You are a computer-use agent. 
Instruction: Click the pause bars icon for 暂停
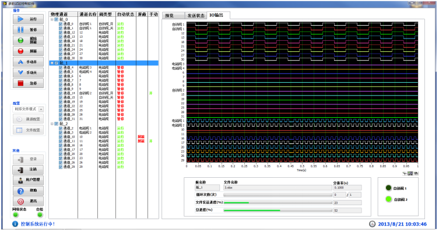[20, 30]
